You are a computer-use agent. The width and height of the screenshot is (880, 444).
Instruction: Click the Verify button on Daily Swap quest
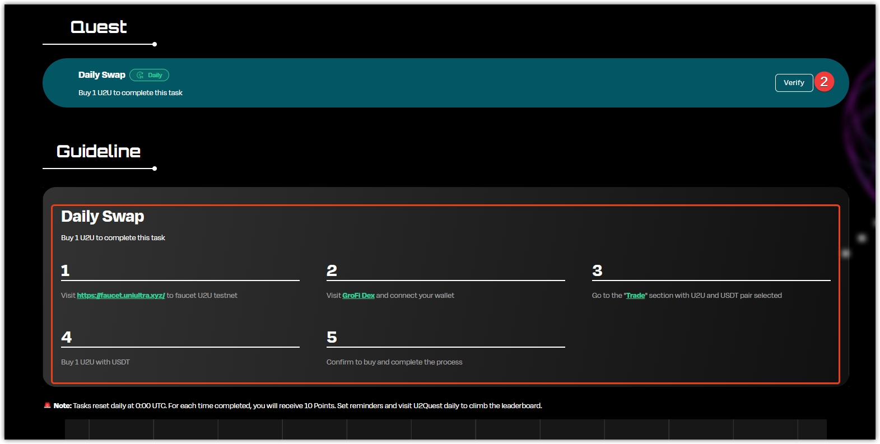pos(793,83)
